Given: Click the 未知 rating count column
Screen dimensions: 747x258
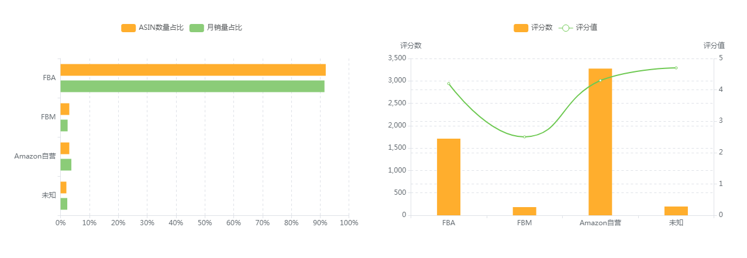Looking at the screenshot, I should [x=676, y=211].
